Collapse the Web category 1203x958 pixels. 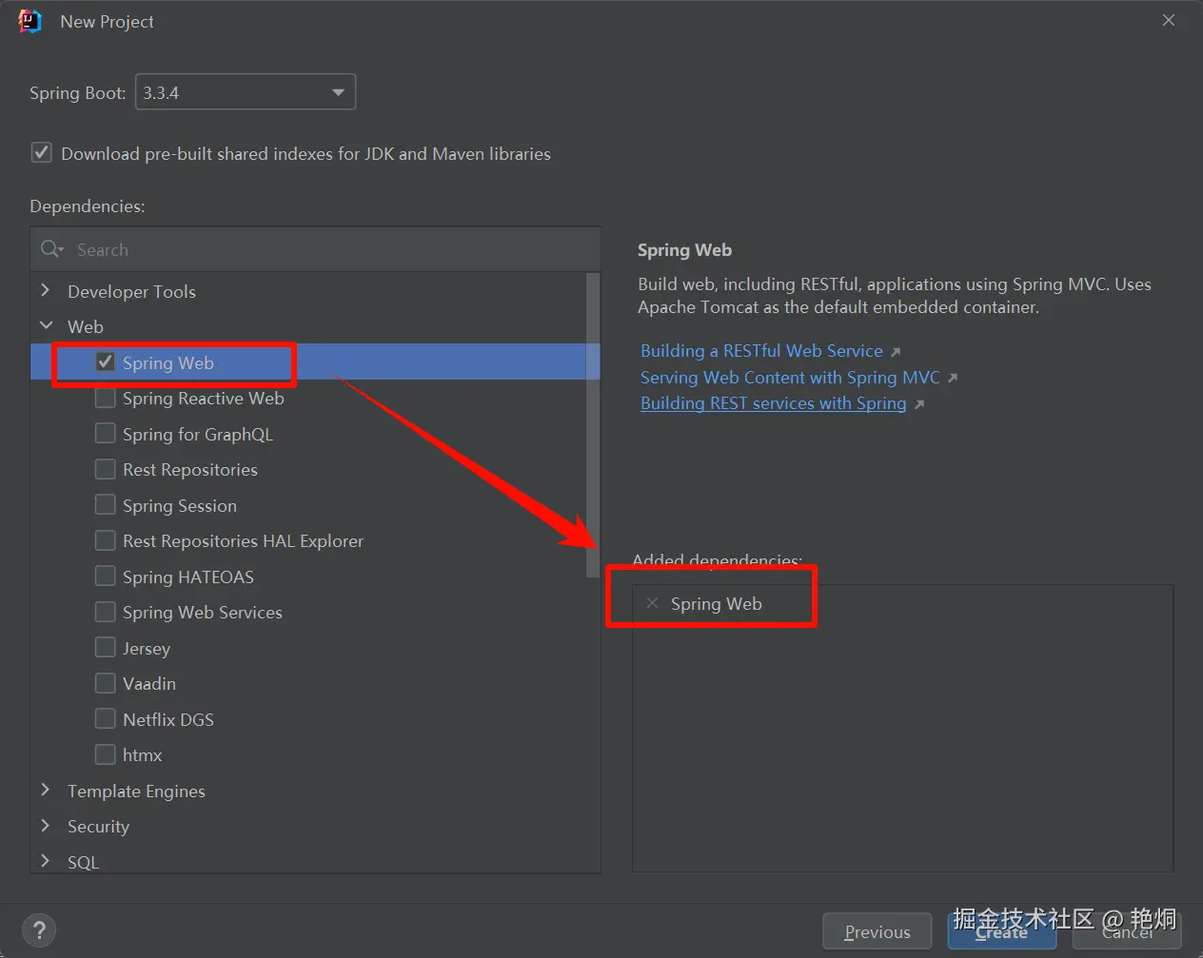[x=46, y=325]
